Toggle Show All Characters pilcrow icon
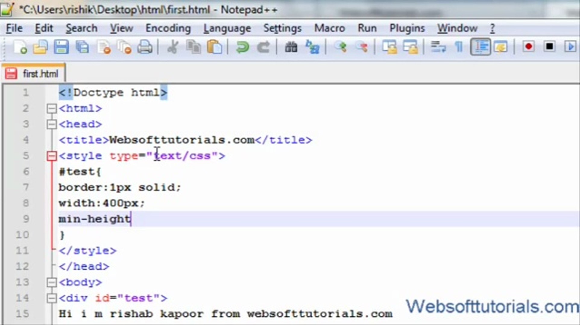Image resolution: width=580 pixels, height=325 pixels. point(459,47)
